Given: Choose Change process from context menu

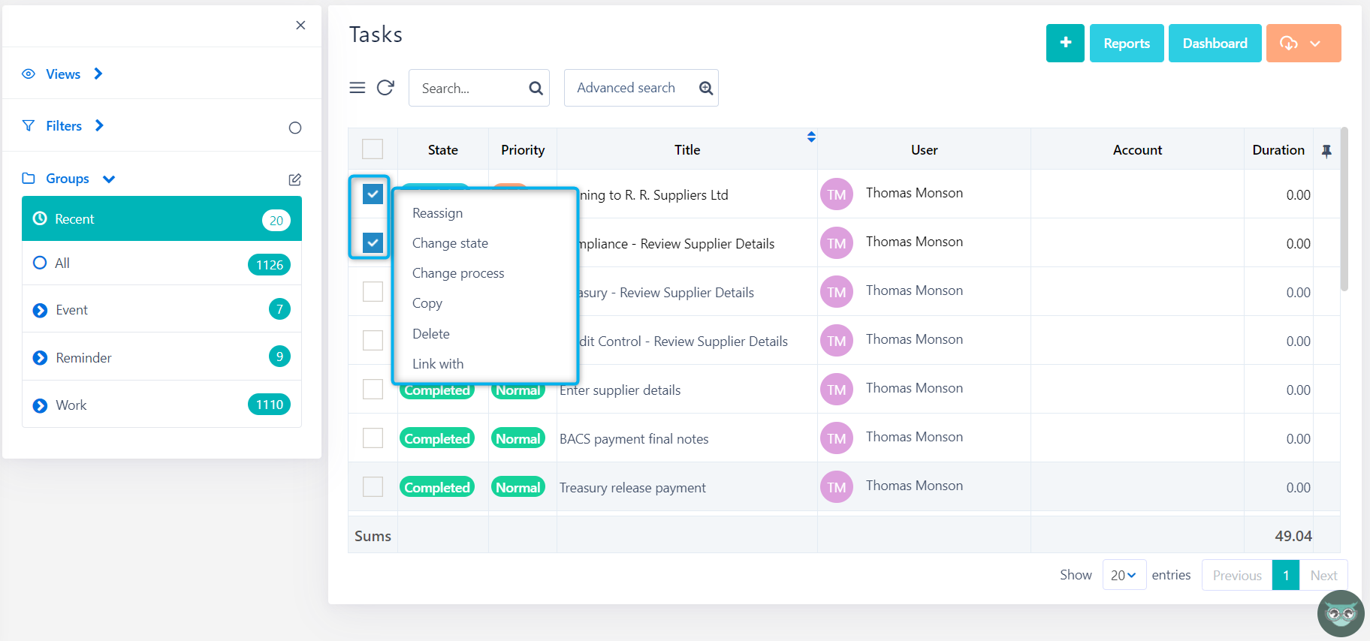Looking at the screenshot, I should pyautogui.click(x=458, y=273).
